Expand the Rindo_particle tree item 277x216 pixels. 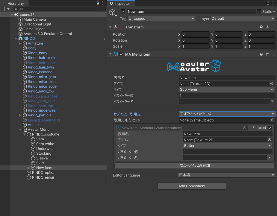[20, 115]
